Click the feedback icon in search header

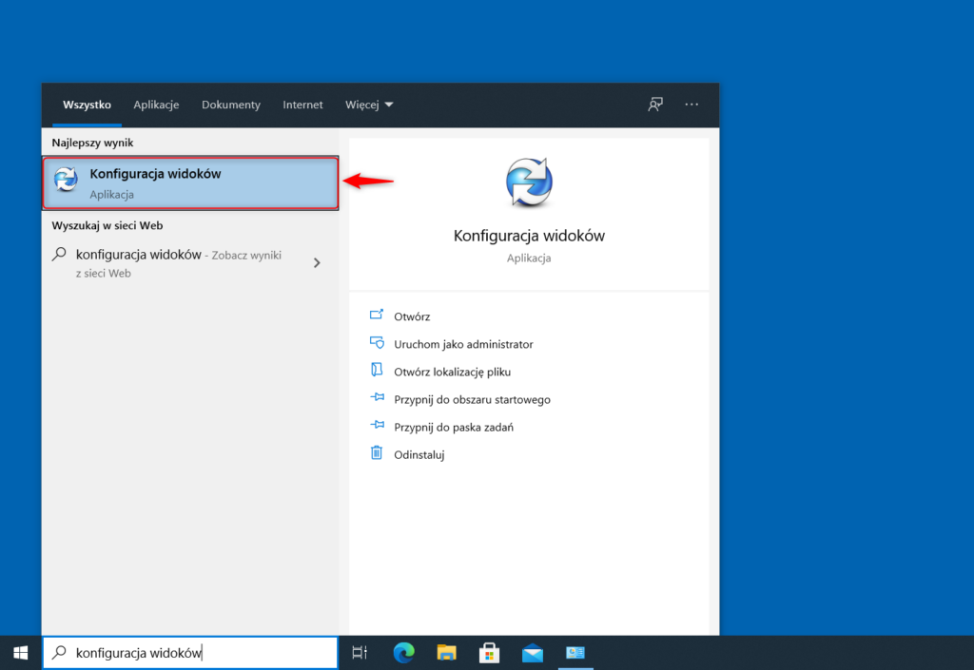click(x=655, y=105)
